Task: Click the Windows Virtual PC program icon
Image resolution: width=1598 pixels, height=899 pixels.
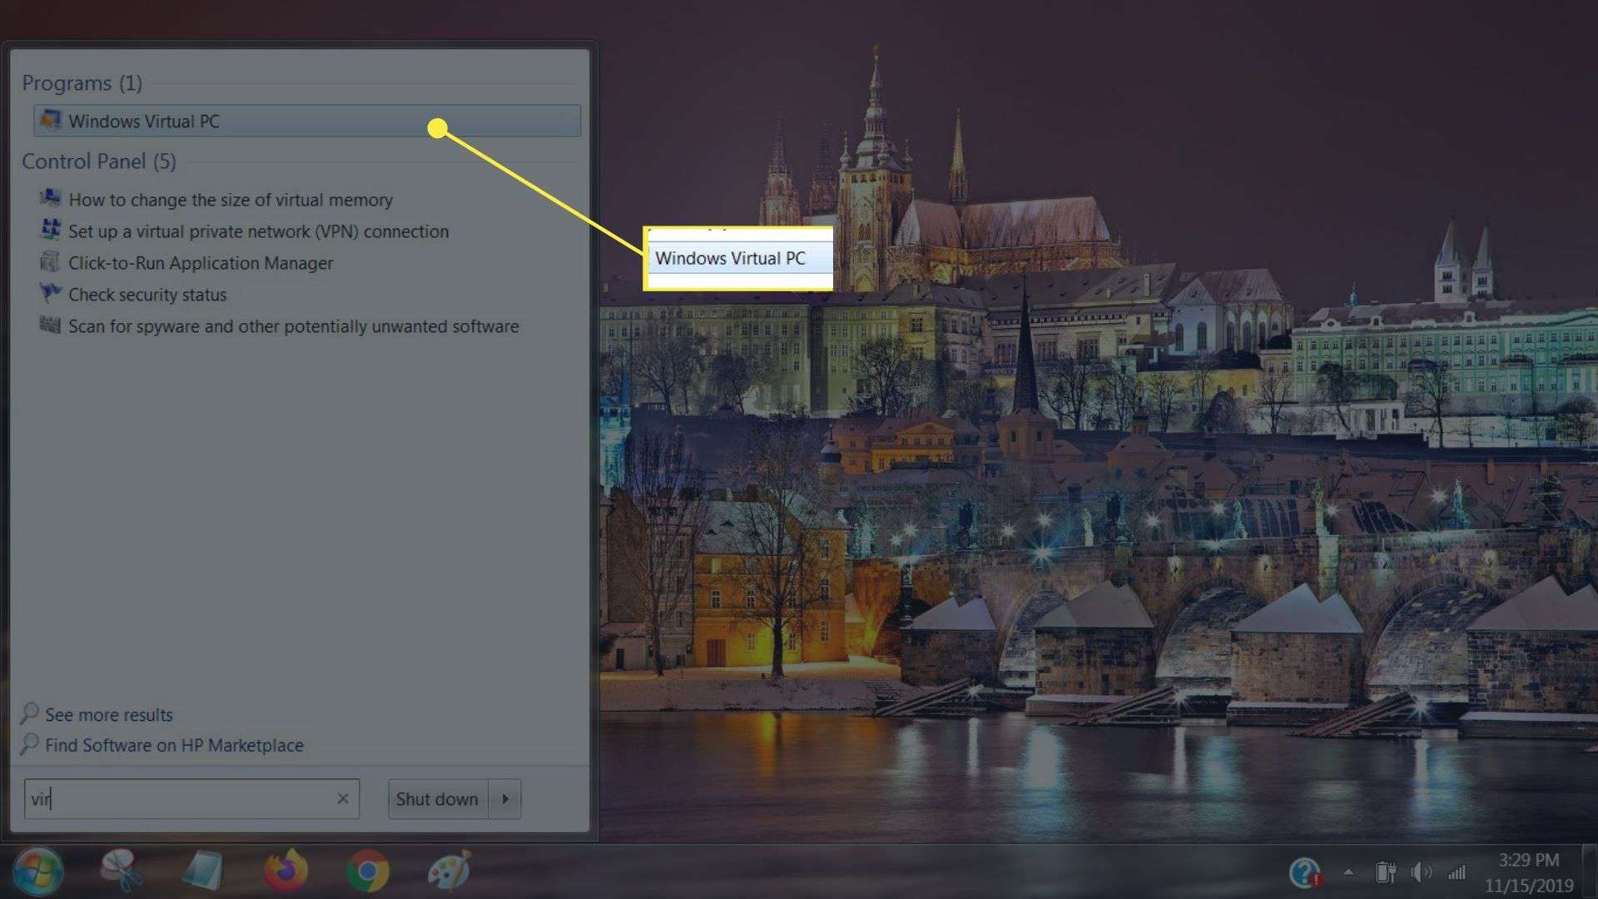Action: (x=51, y=121)
